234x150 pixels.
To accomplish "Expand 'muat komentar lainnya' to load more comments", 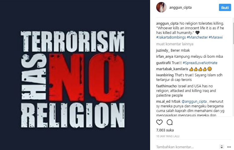I will (175, 44).
